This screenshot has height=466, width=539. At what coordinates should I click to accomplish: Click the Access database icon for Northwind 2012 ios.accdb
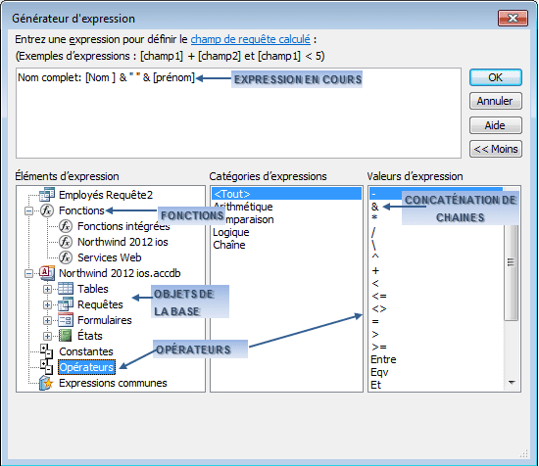47,273
